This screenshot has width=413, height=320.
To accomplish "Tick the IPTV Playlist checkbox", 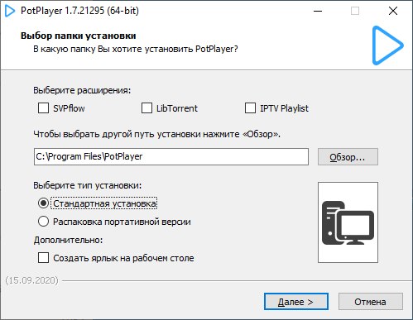I will tap(250, 108).
